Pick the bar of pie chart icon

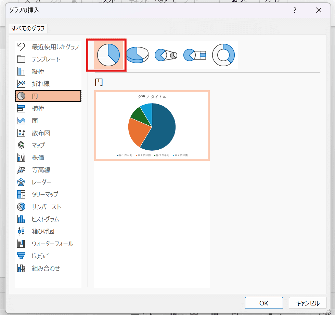[195, 55]
